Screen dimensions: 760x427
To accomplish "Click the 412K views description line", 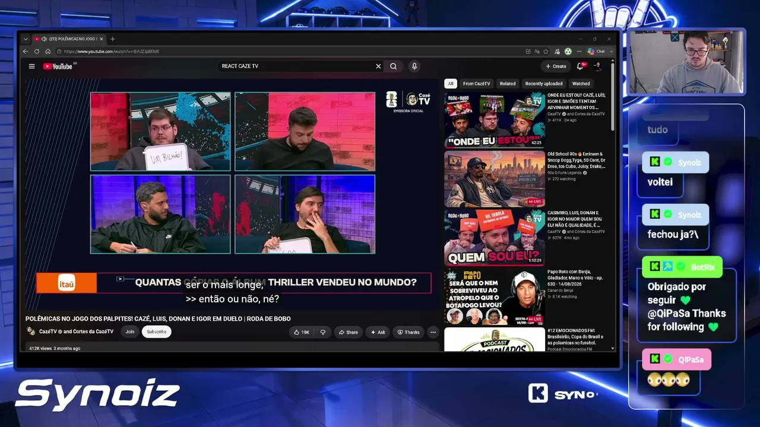I will tap(55, 348).
